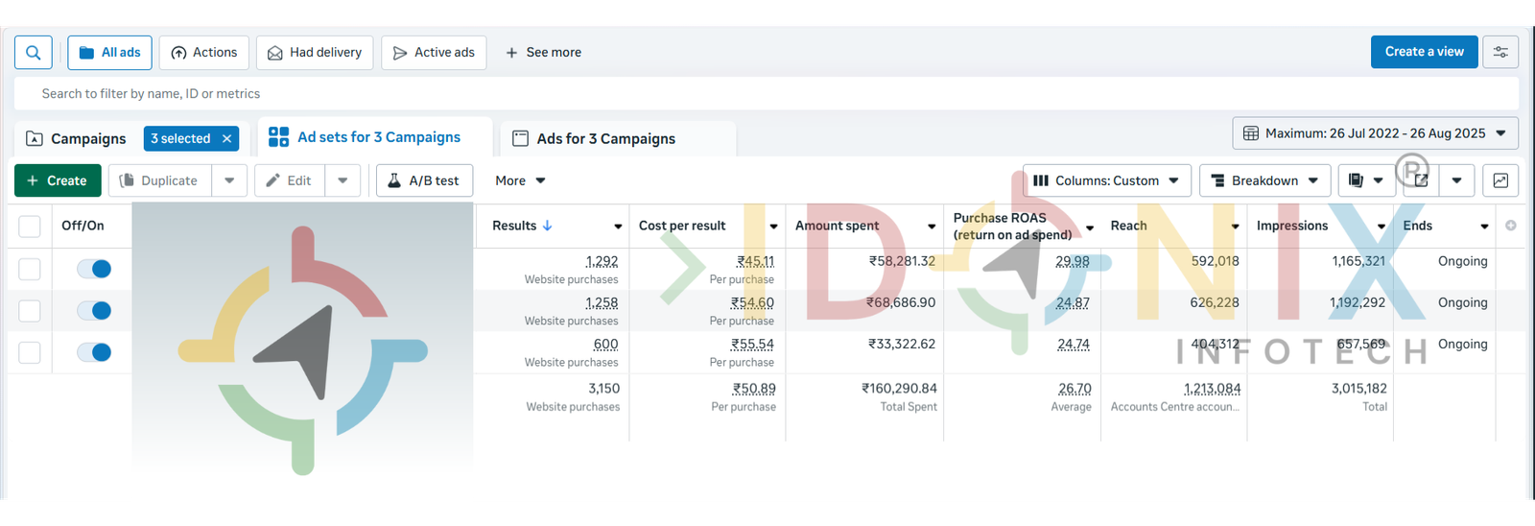Open the view settings sliders icon
The image size is (1535, 526).
click(1500, 52)
